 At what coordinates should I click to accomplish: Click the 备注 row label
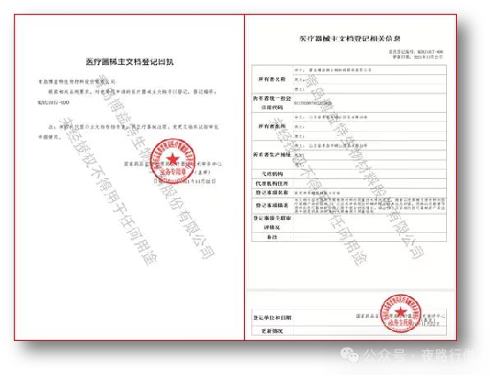click(272, 237)
